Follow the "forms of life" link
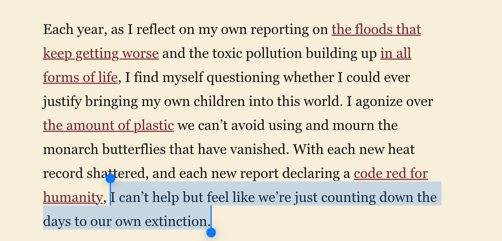 coord(80,78)
